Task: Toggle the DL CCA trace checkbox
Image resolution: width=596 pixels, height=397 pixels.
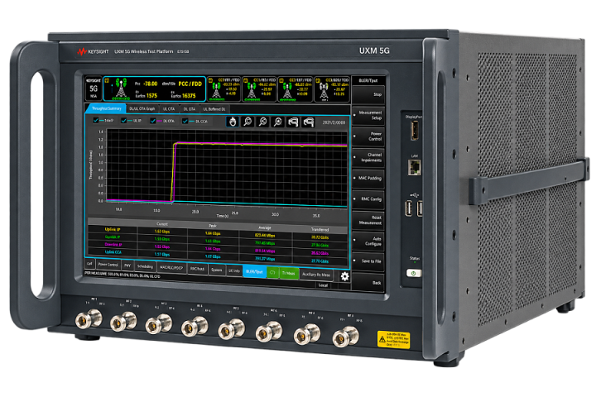Action: click(x=185, y=122)
